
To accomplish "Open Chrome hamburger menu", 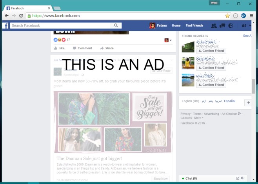I will [x=251, y=16].
